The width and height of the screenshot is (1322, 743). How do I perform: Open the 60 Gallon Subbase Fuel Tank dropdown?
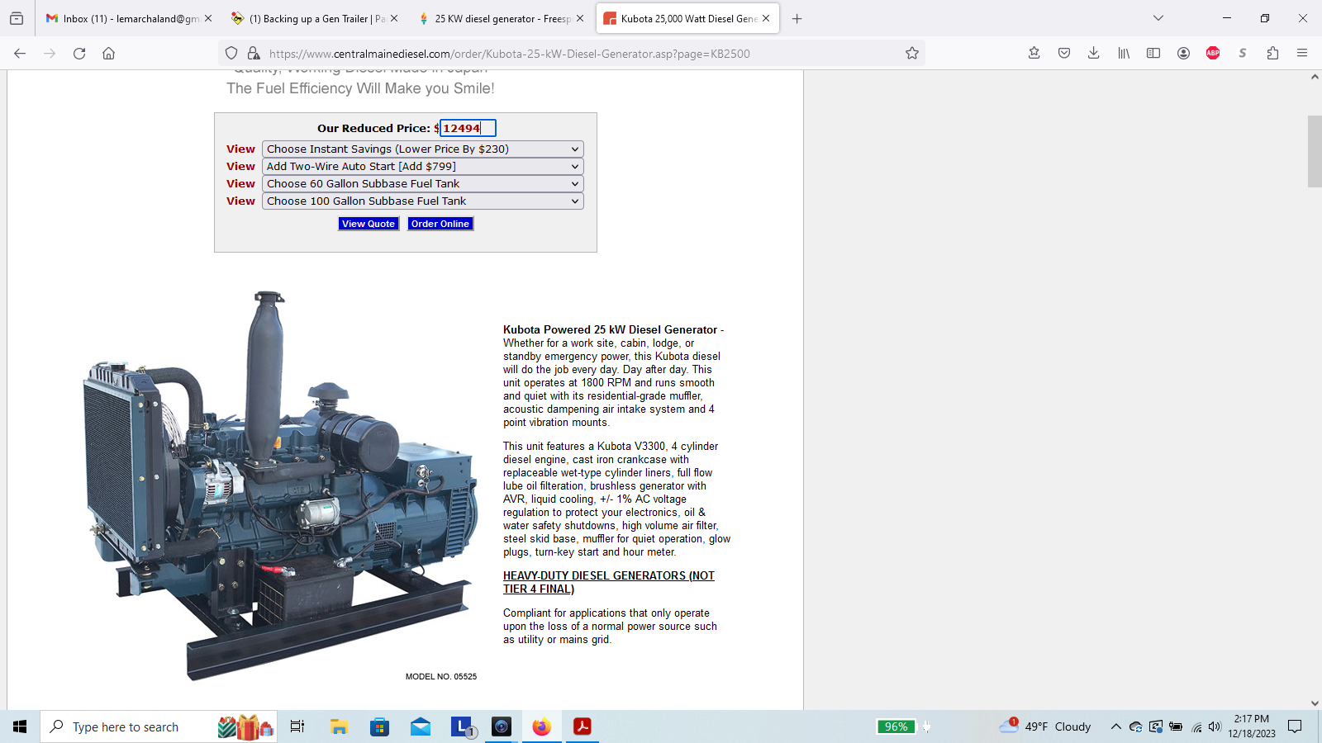[422, 184]
